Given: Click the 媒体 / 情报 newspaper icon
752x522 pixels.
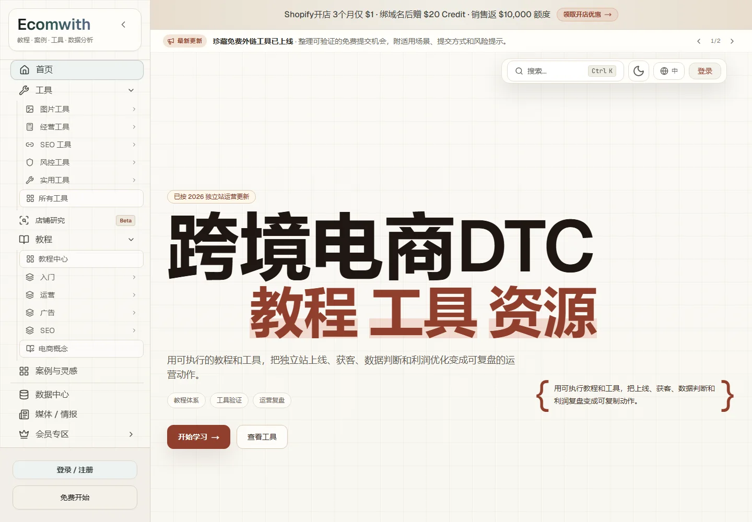Looking at the screenshot, I should click(24, 414).
